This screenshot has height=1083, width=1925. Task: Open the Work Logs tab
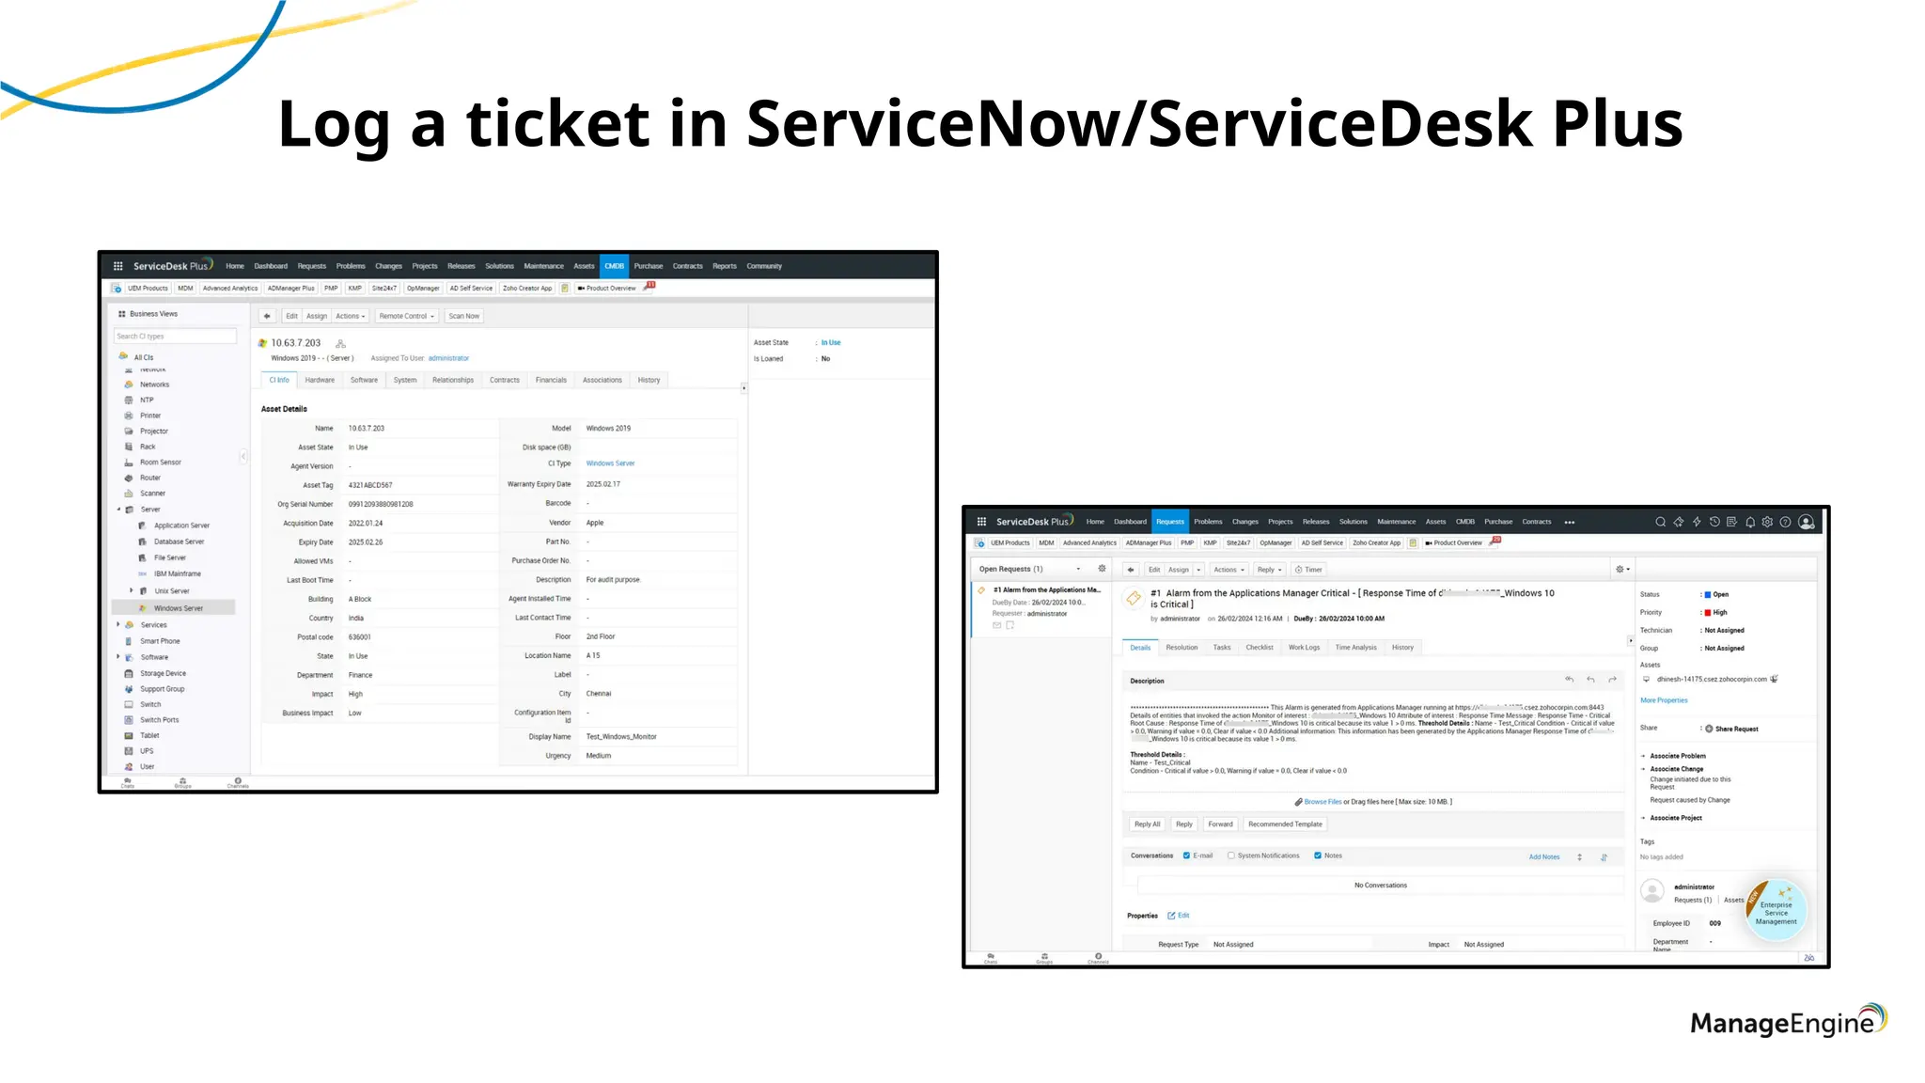[1304, 647]
